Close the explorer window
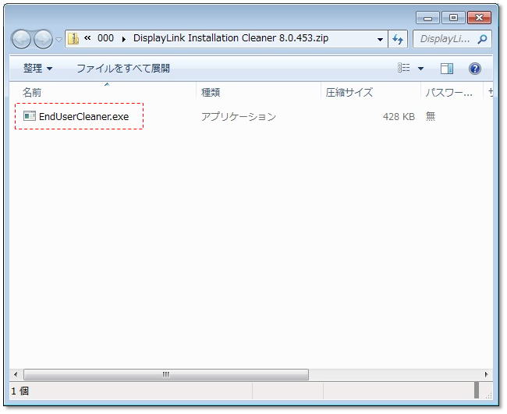This screenshot has height=414, width=507. point(479,18)
